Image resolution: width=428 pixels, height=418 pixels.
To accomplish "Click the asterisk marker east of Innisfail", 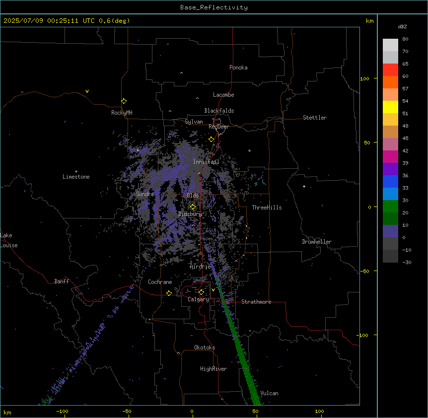I will pos(249,150).
